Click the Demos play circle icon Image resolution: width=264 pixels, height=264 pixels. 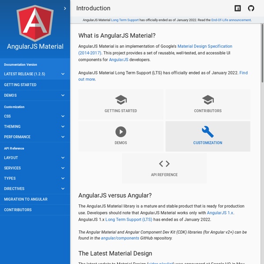(x=121, y=132)
